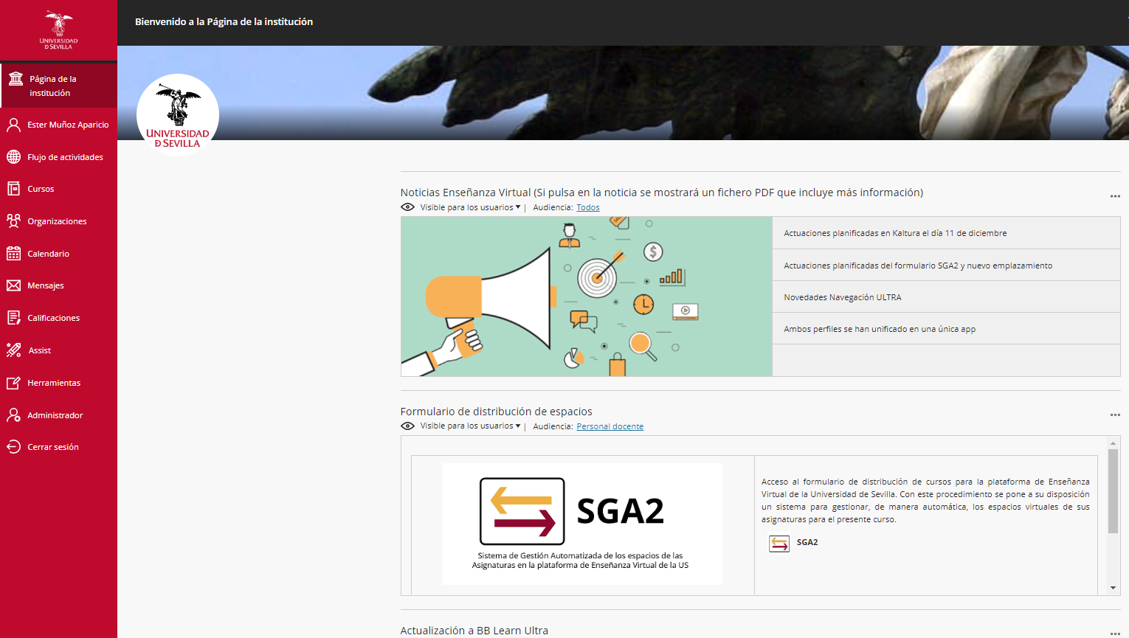The height and width of the screenshot is (638, 1129).
Task: Click the Assist rocket icon
Action: (13, 350)
